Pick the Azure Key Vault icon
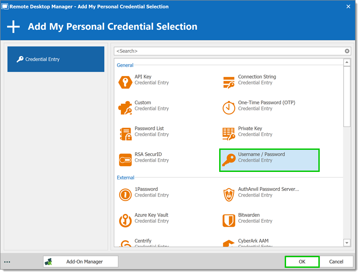The image size is (360, 274). [125, 221]
